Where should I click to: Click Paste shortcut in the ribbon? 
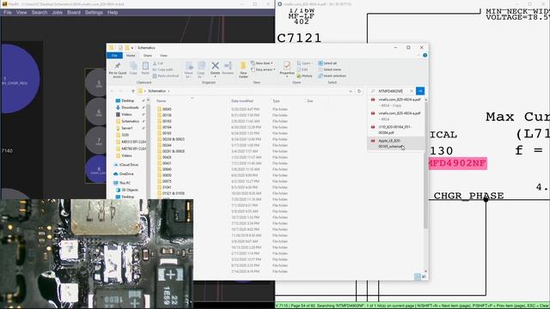pos(166,76)
